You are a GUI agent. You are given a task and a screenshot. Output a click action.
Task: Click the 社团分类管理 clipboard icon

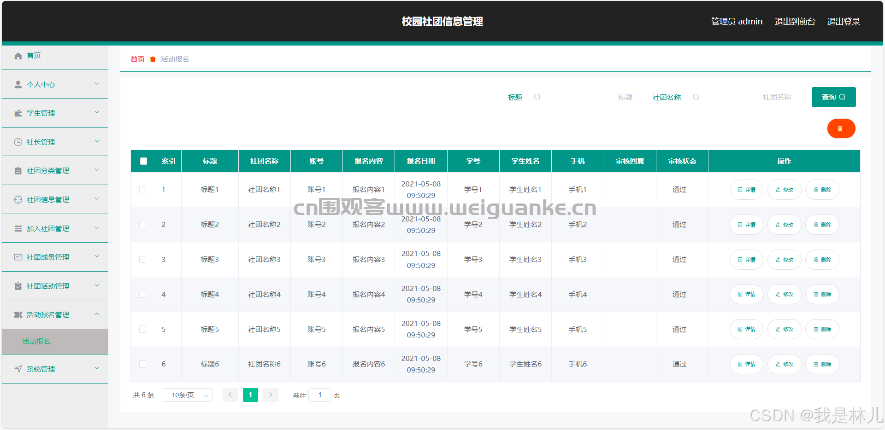pos(18,170)
